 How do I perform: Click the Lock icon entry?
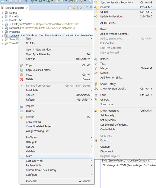point(96,95)
